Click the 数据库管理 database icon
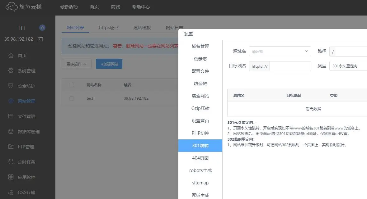This screenshot has height=199, width=367. click(11, 131)
